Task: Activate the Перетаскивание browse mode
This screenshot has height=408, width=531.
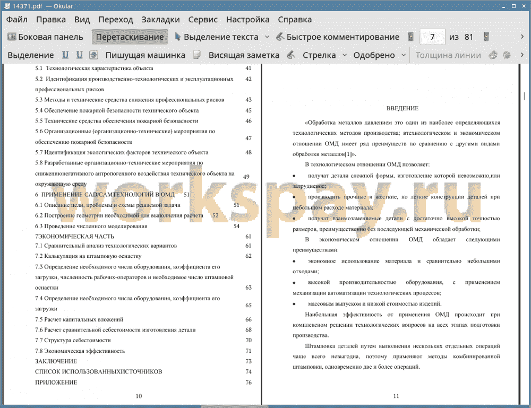Action: click(x=130, y=37)
